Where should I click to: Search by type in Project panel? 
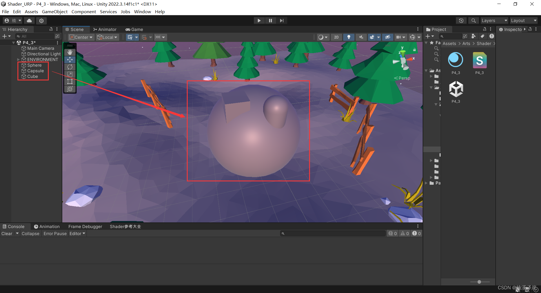pyautogui.click(x=473, y=36)
